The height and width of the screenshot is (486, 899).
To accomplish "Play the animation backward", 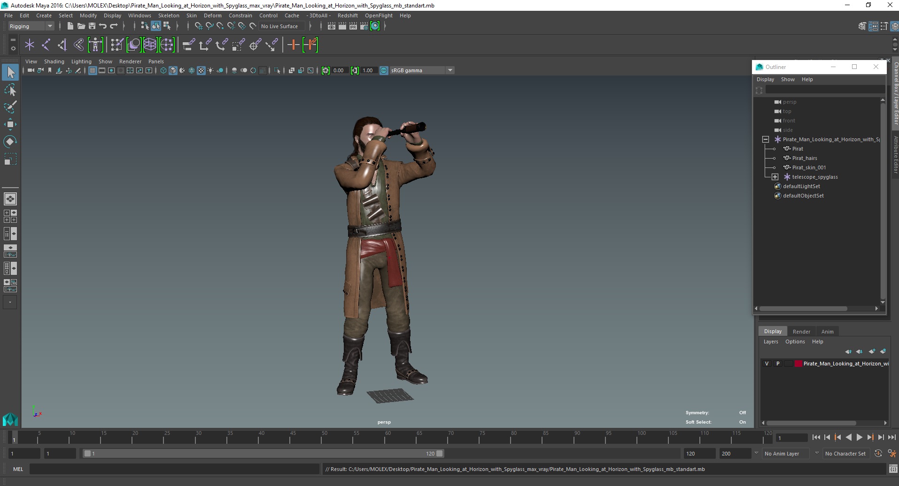I will (848, 437).
